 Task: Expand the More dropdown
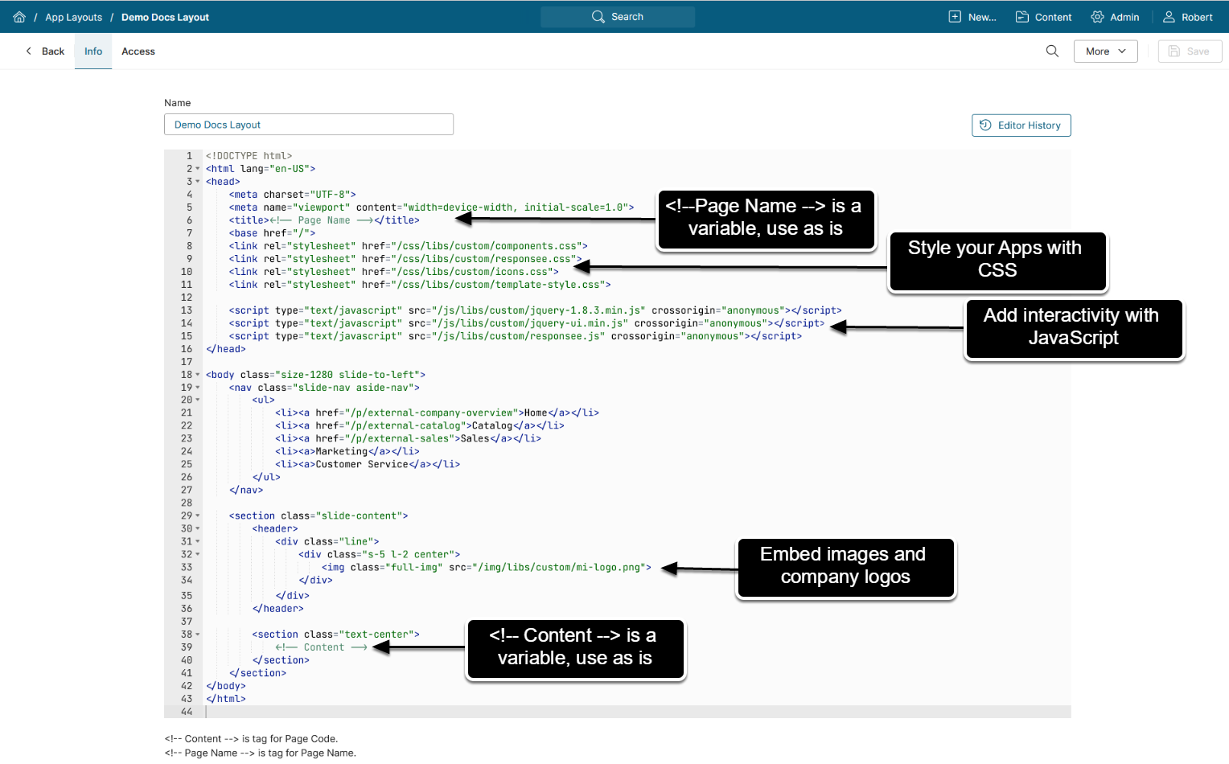[1105, 51]
